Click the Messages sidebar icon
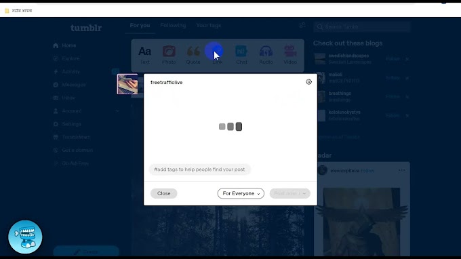This screenshot has height=259, width=461. pos(56,85)
